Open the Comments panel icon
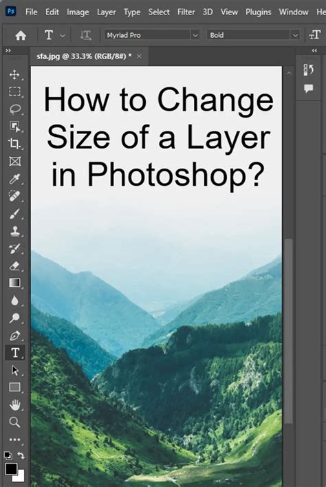The width and height of the screenshot is (326, 487). pos(308,89)
